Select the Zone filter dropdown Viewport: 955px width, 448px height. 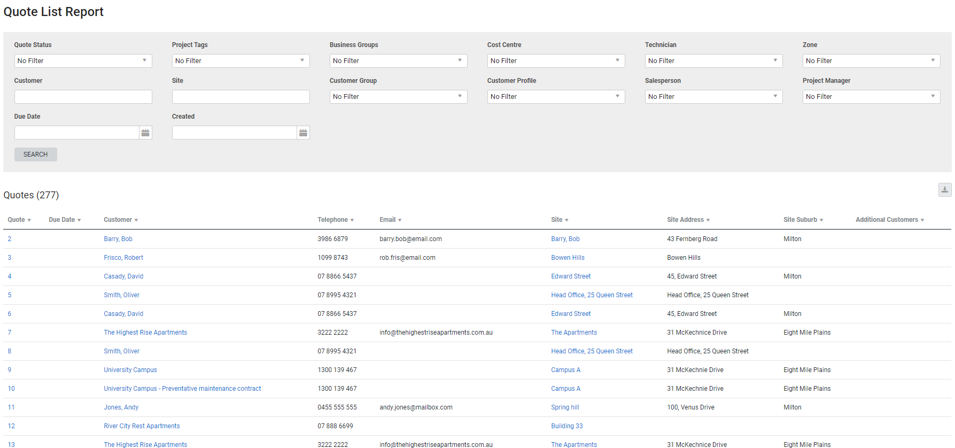871,61
